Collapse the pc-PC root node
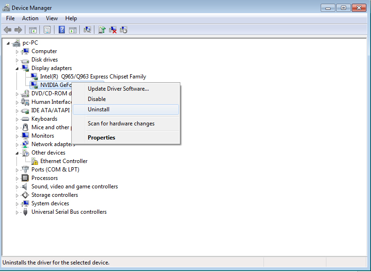 [x=8, y=43]
